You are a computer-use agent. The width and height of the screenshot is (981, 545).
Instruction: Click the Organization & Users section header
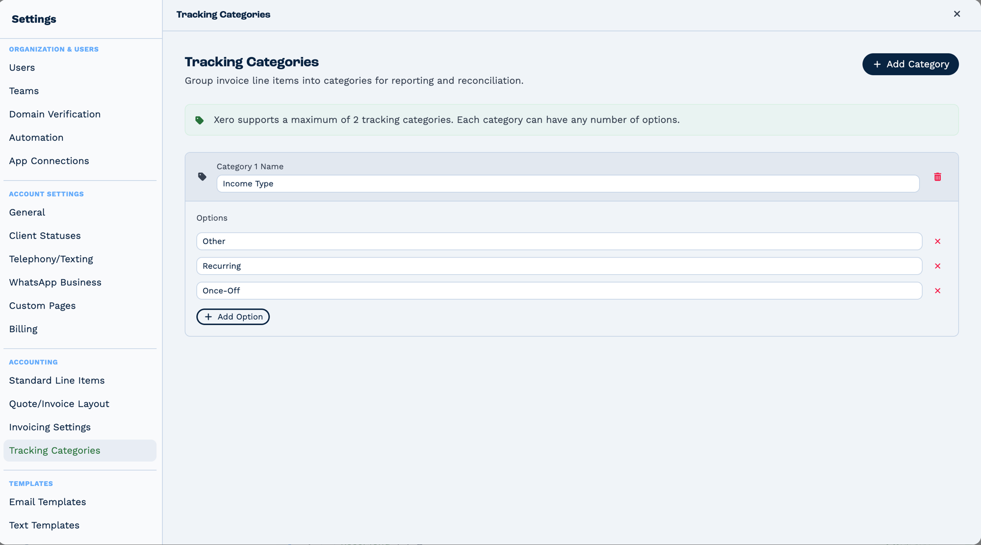click(x=54, y=49)
